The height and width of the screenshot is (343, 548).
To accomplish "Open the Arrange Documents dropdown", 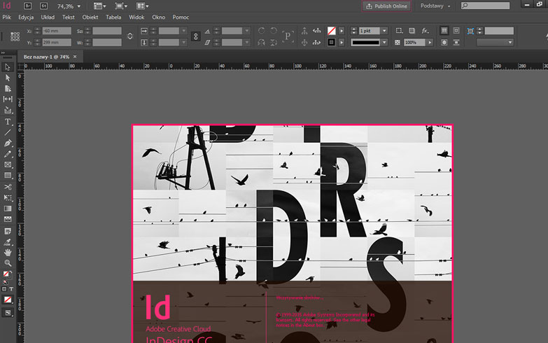I will pyautogui.click(x=142, y=6).
